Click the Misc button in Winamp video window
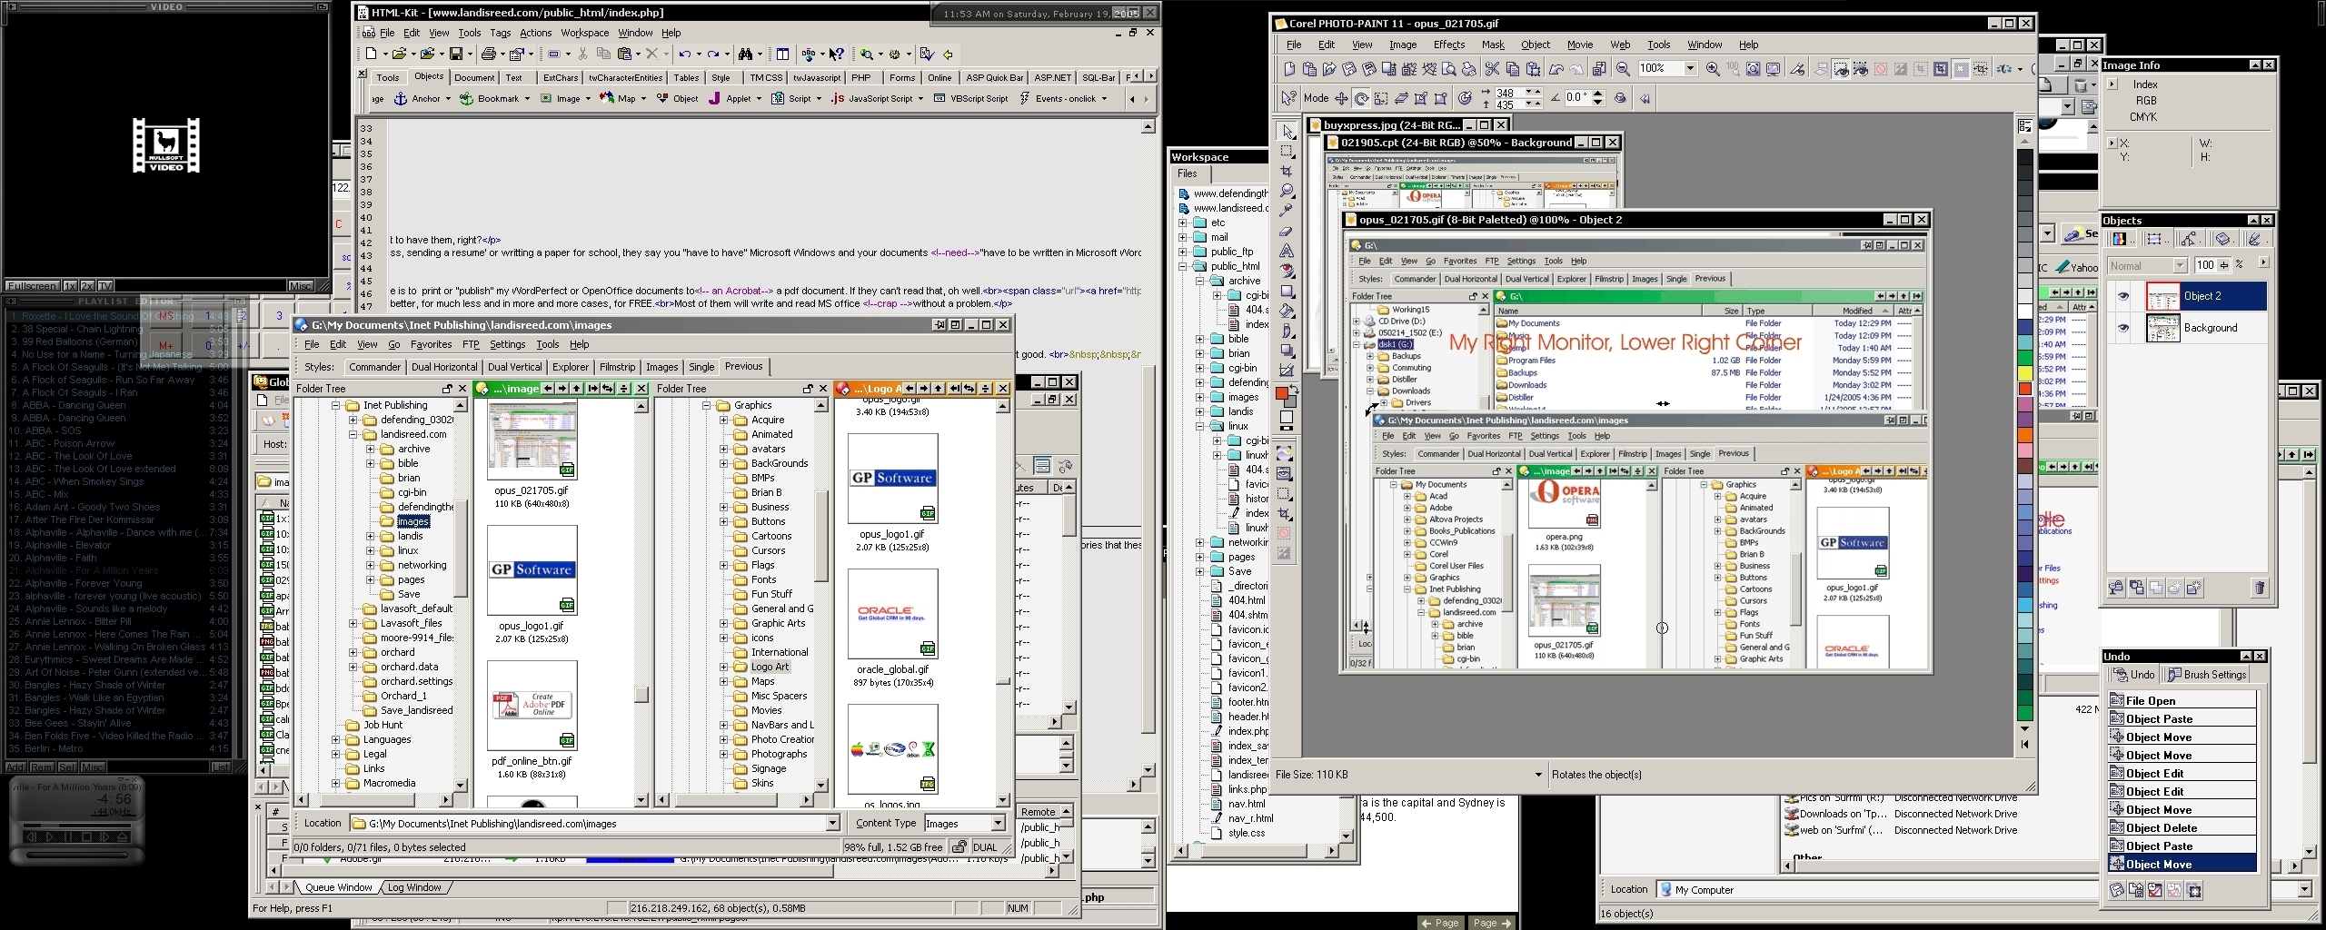This screenshot has height=930, width=2326. 301,286
